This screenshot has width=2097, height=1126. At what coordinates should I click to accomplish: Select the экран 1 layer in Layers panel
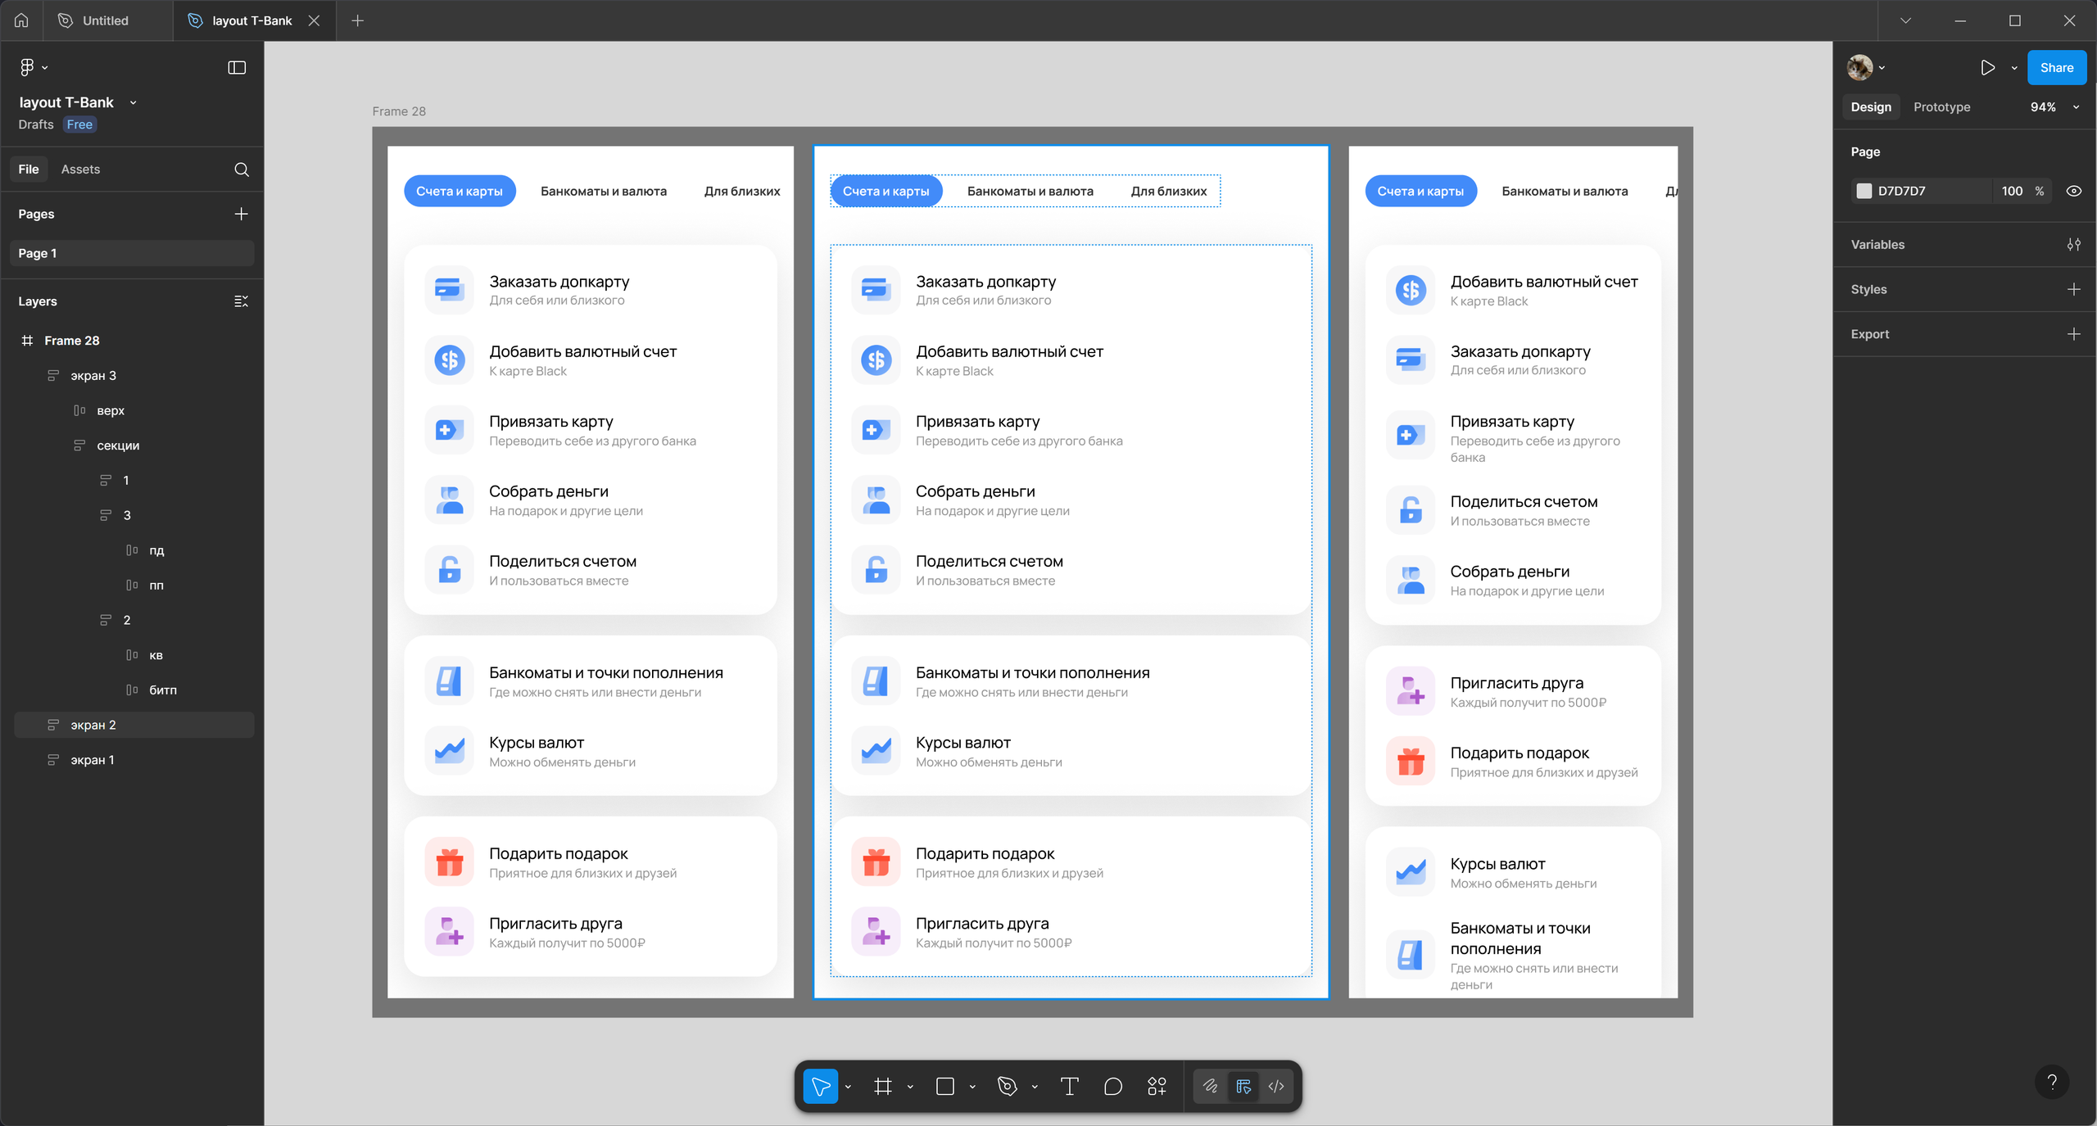click(x=92, y=759)
